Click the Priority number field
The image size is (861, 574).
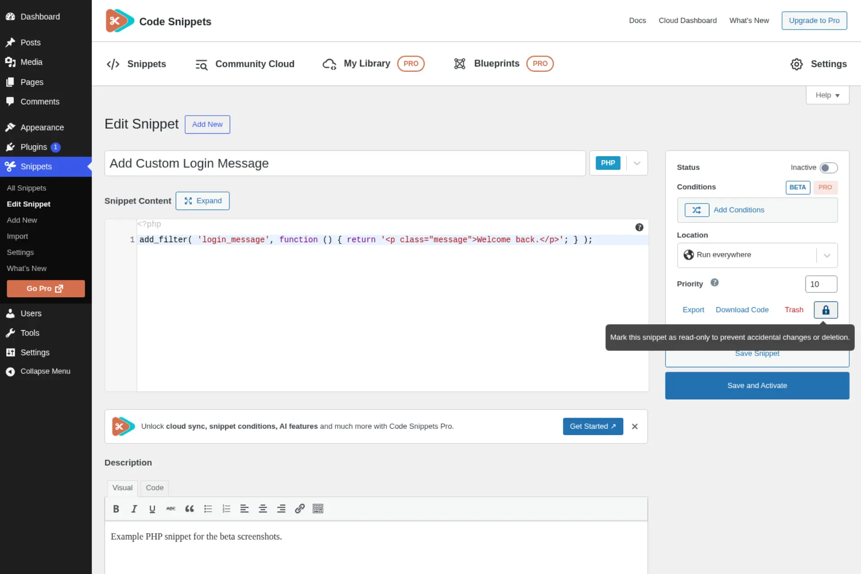click(821, 284)
